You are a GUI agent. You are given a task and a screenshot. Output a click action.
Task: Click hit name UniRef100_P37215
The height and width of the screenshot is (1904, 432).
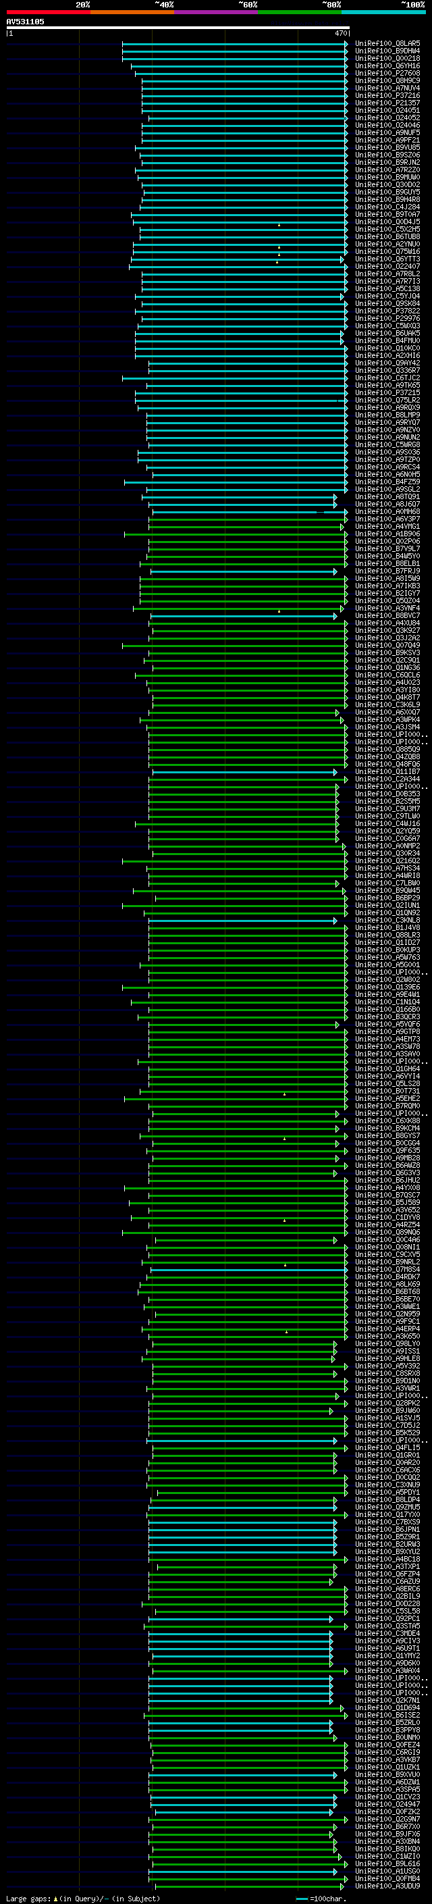click(387, 392)
